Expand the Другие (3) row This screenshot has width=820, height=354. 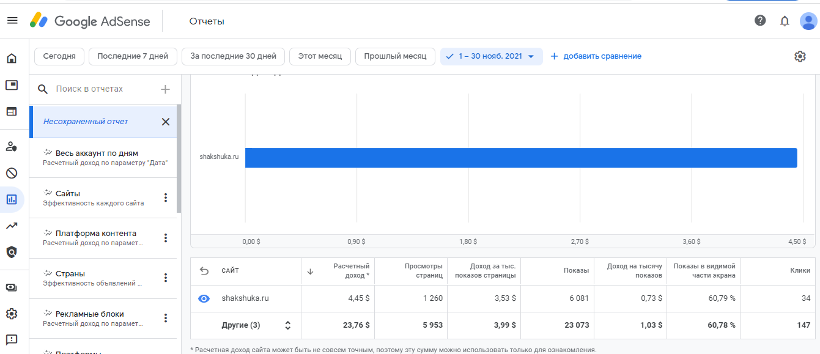287,325
